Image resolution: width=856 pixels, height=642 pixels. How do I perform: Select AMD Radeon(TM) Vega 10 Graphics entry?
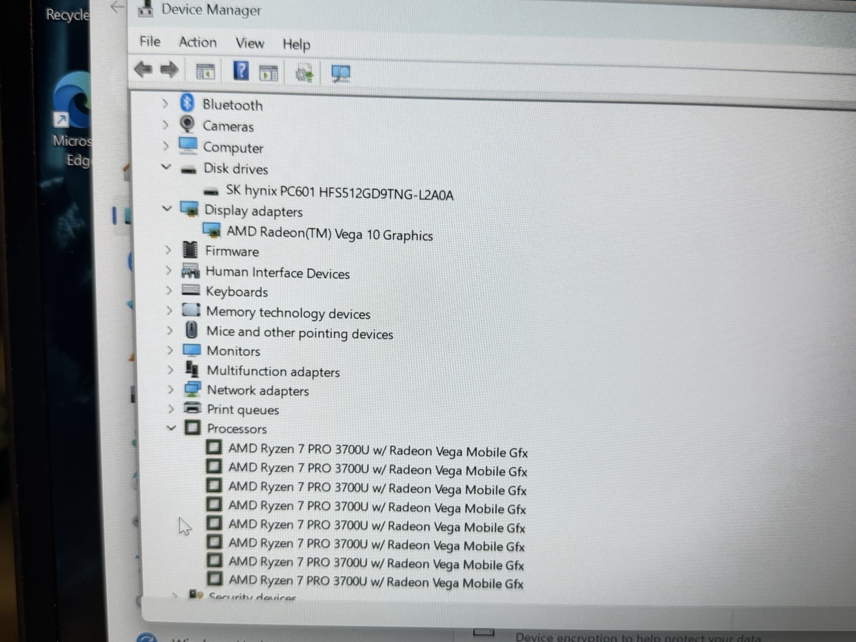pos(330,233)
